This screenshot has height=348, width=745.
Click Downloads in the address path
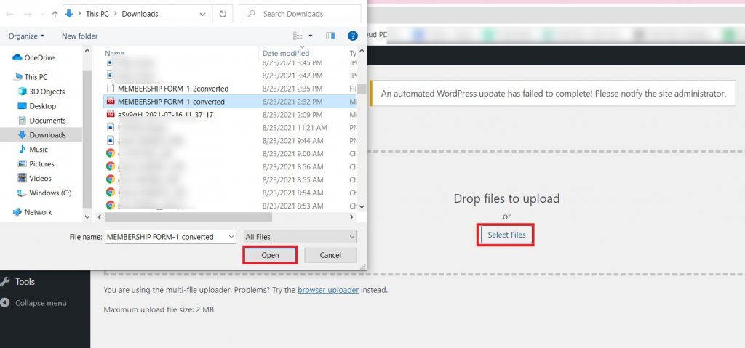tap(140, 15)
